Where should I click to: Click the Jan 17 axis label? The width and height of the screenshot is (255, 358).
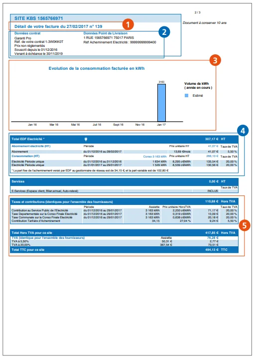tap(161, 125)
